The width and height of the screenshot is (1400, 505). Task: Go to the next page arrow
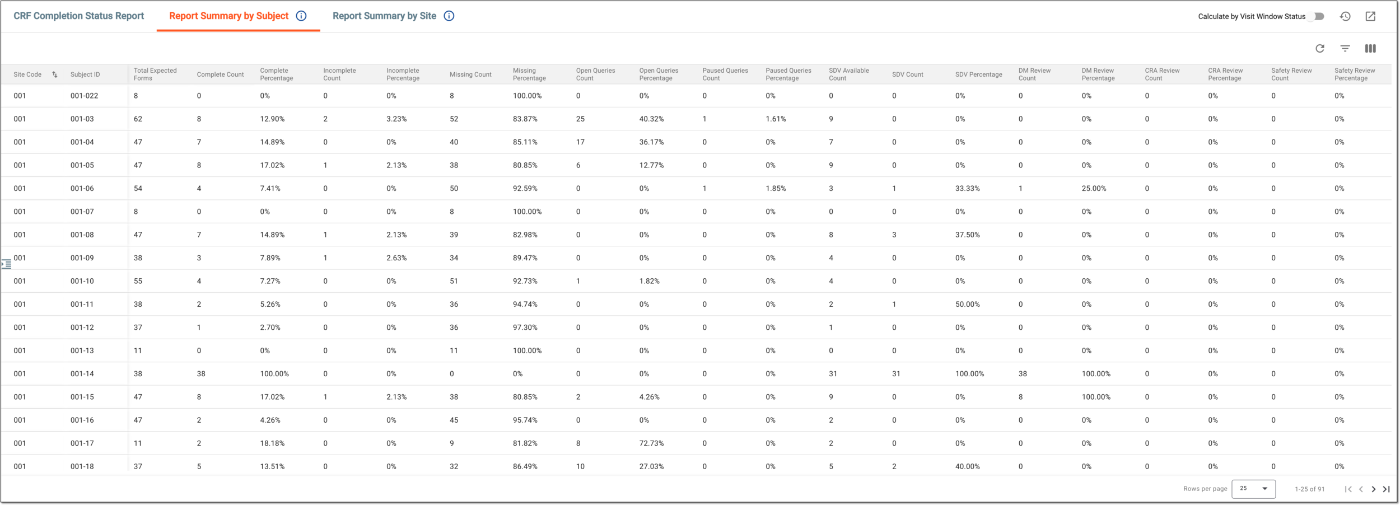tap(1374, 489)
